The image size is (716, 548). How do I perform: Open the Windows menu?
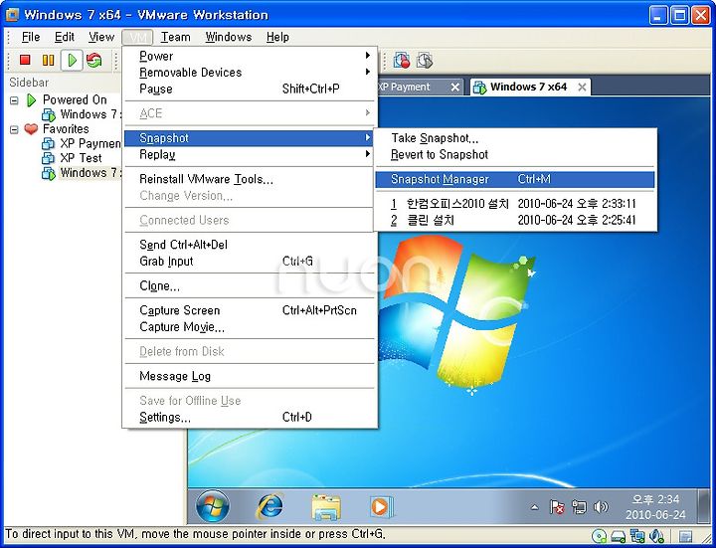(x=229, y=37)
